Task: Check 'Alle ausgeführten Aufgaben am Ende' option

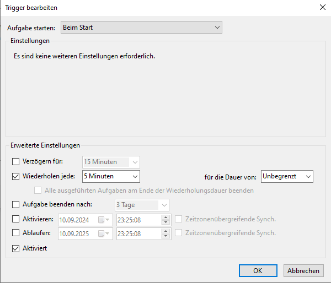Action: coord(38,191)
